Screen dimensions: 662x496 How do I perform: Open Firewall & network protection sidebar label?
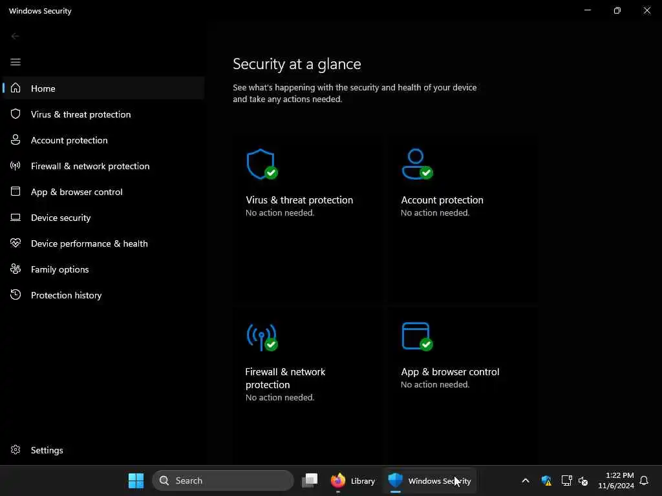point(90,166)
